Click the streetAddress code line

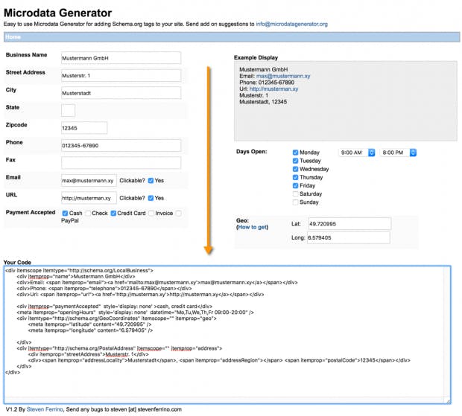click(x=89, y=354)
